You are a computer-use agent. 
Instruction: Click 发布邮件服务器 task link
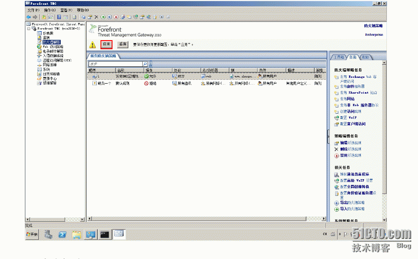click(x=352, y=86)
